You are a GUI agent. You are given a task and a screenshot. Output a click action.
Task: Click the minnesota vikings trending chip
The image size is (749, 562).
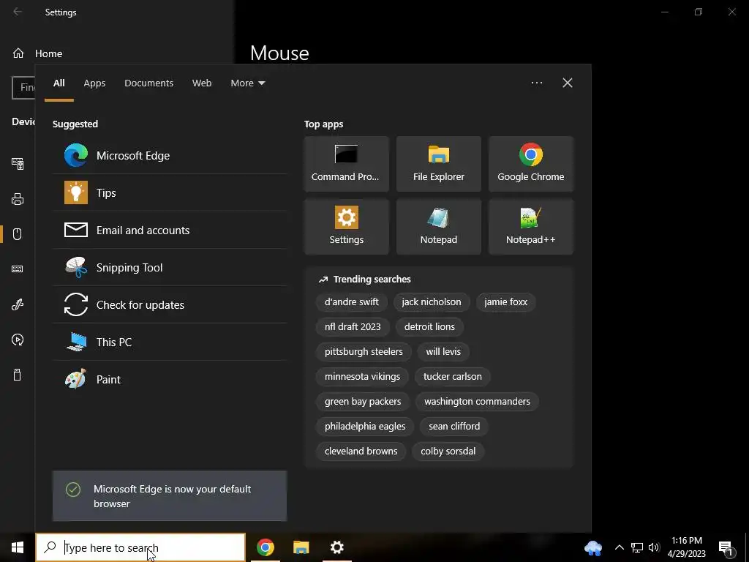coord(362,377)
